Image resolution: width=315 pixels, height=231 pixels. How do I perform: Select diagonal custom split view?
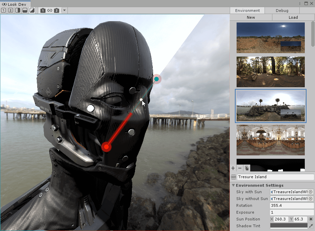tap(32, 10)
